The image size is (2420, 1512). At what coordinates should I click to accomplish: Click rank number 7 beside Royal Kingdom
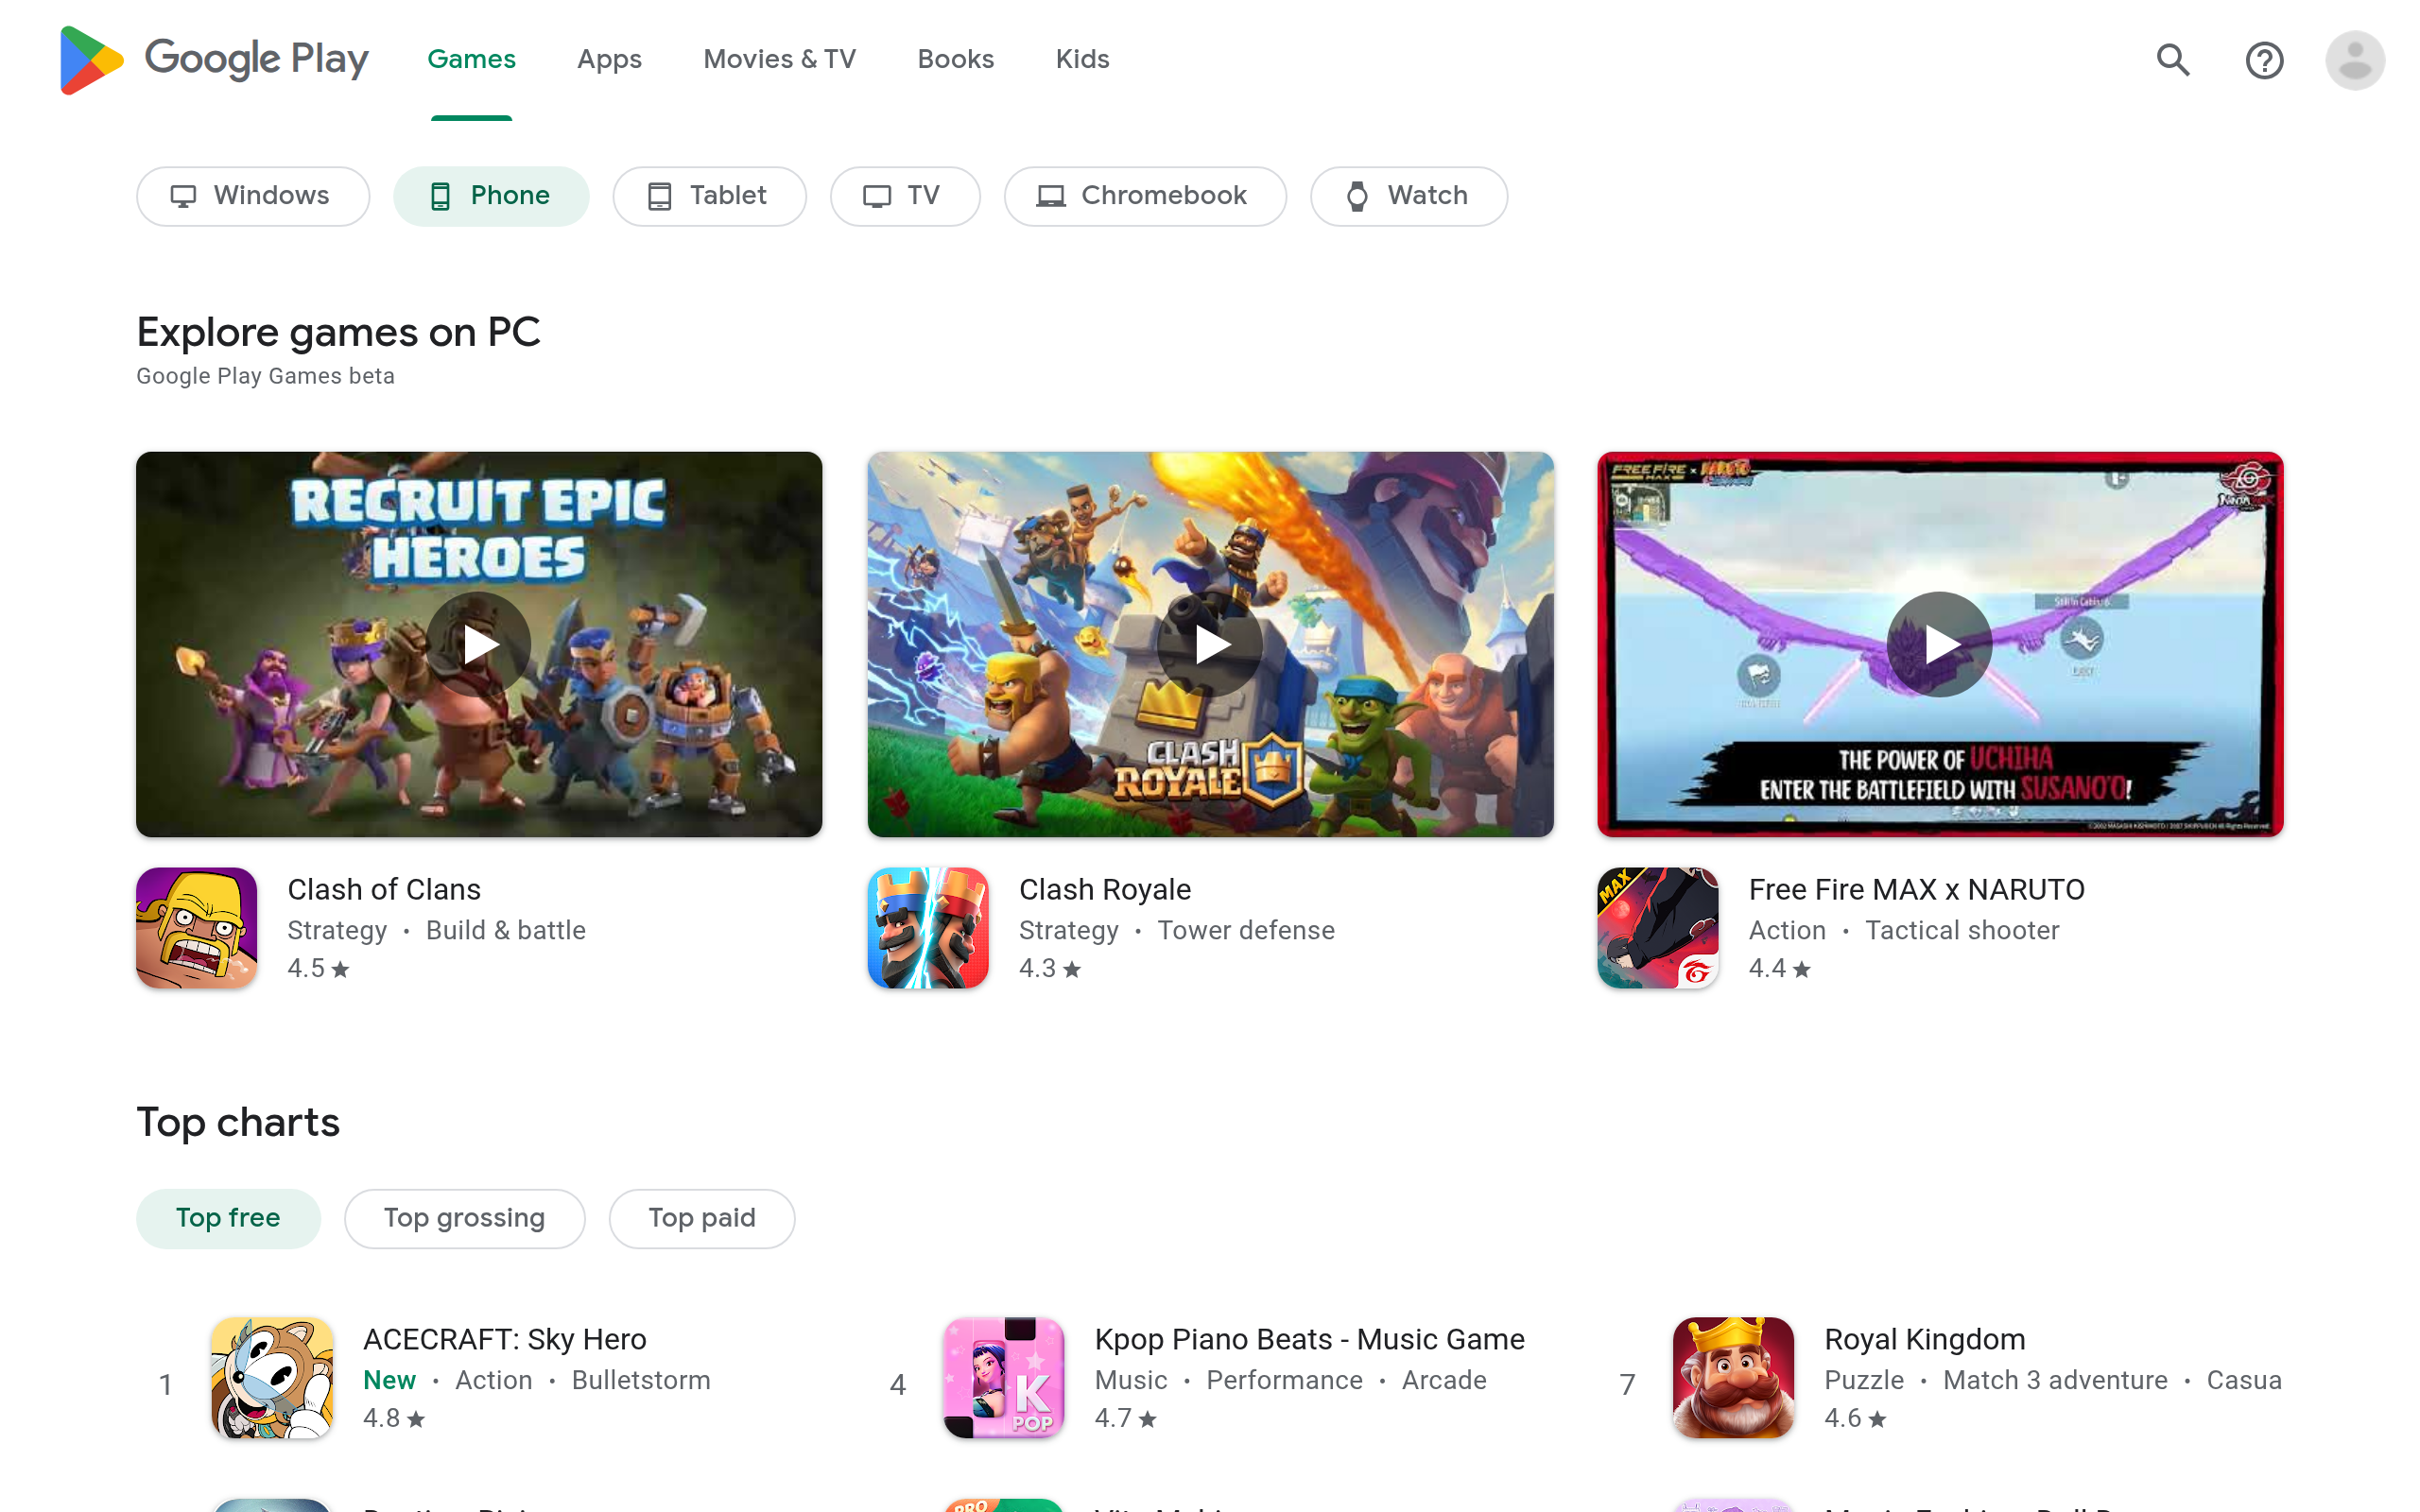tap(1628, 1385)
